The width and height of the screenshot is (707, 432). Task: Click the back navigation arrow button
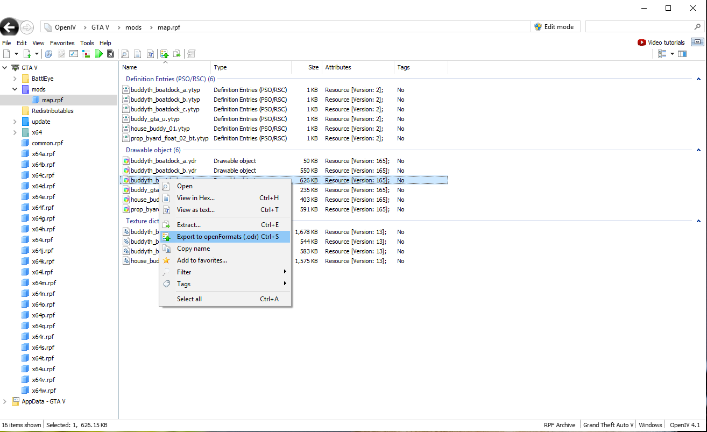pos(9,27)
